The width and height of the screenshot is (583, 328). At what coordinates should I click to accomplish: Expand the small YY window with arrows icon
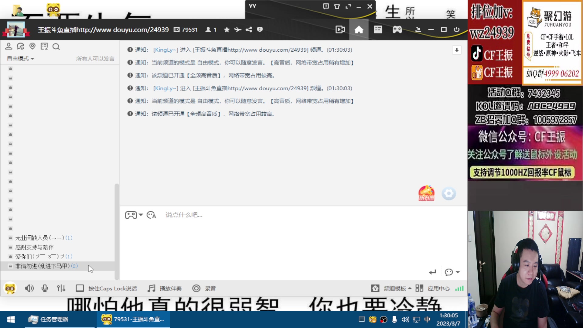348,6
